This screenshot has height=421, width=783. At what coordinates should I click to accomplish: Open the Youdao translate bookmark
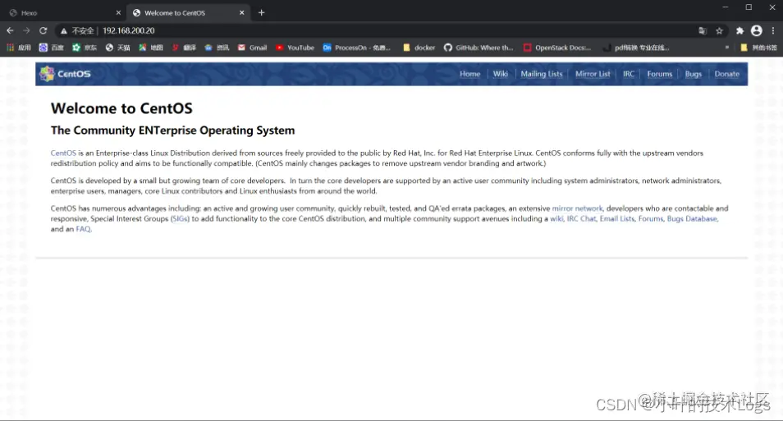pos(184,48)
